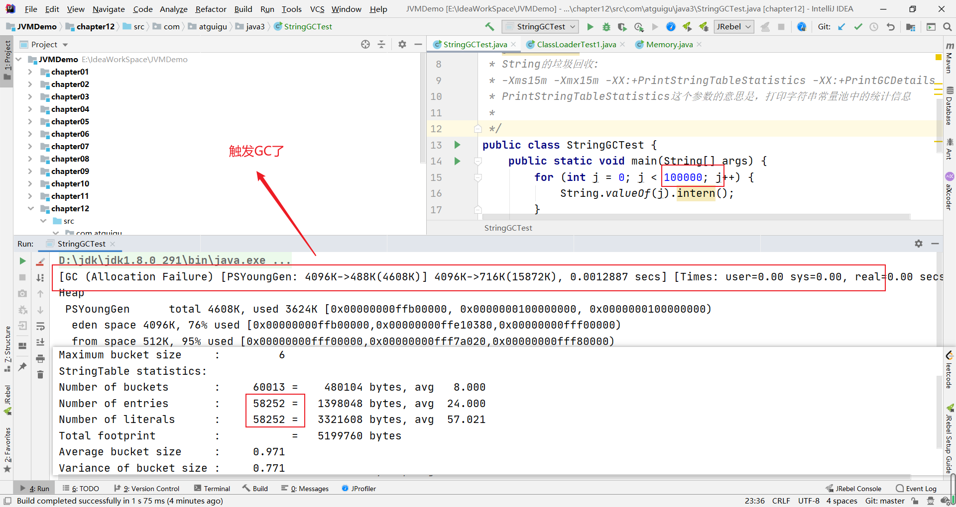Screen dimensions: 956x507
Task: Expand chapter09 folder in tree
Action: 30,171
